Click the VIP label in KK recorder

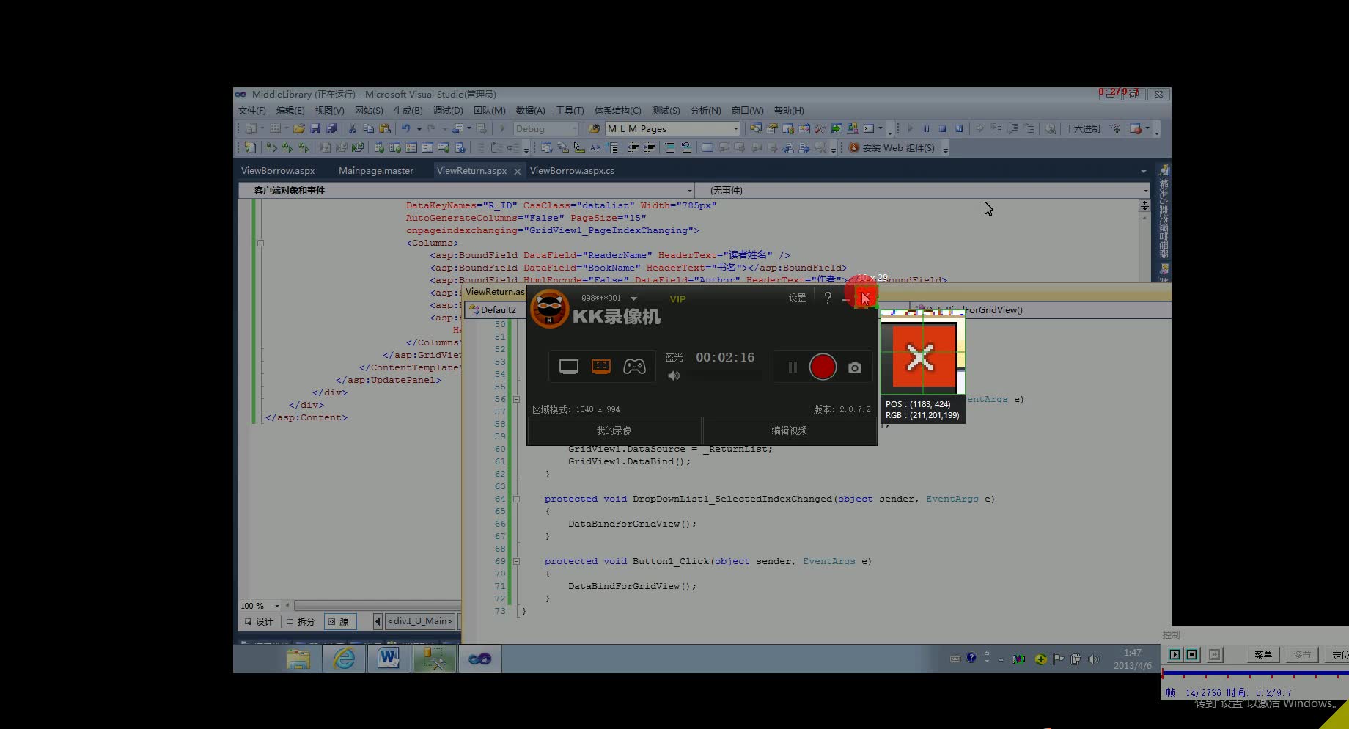(x=677, y=298)
